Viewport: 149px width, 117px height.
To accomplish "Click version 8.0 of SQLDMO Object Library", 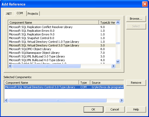I will click(x=102, y=49).
